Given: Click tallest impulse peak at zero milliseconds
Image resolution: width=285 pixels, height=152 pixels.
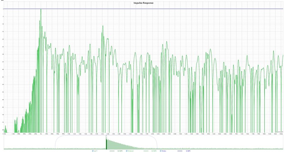Looking at the screenshot, I should (x=41, y=9).
